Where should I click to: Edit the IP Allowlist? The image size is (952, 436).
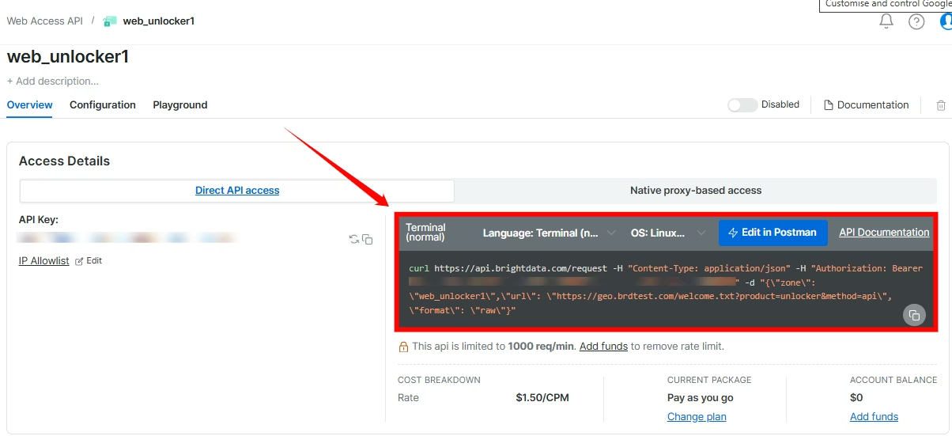(x=89, y=261)
